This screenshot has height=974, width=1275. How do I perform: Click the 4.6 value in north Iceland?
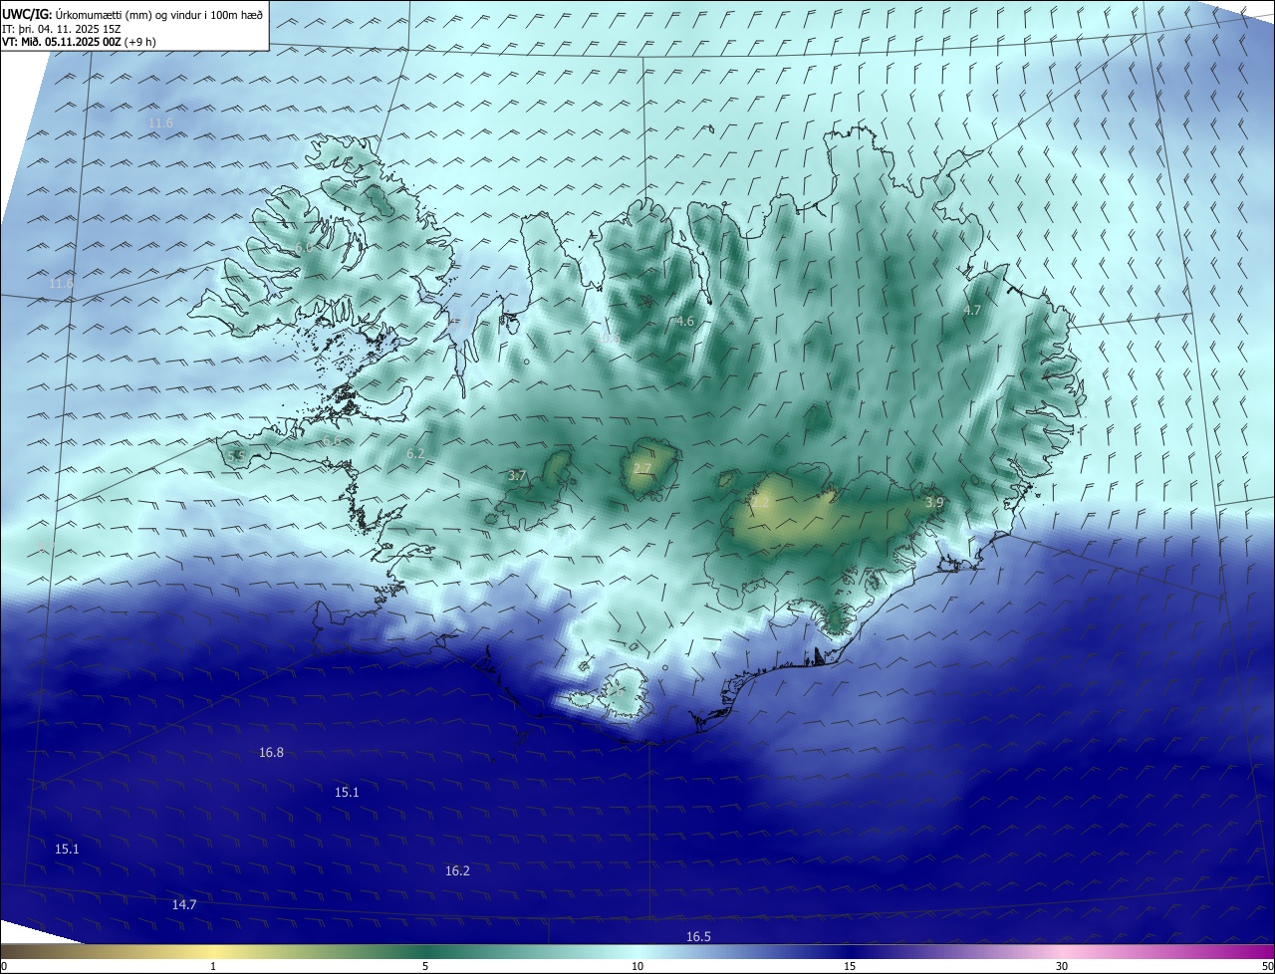click(x=684, y=322)
